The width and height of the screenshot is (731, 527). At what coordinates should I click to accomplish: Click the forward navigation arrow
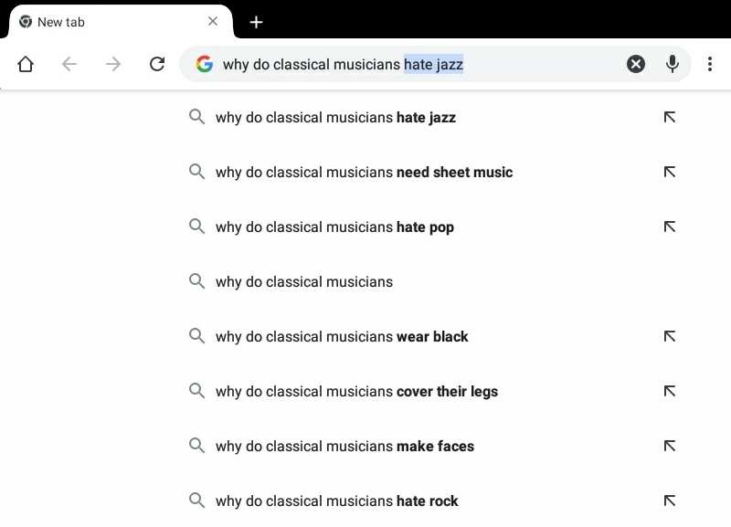click(113, 64)
